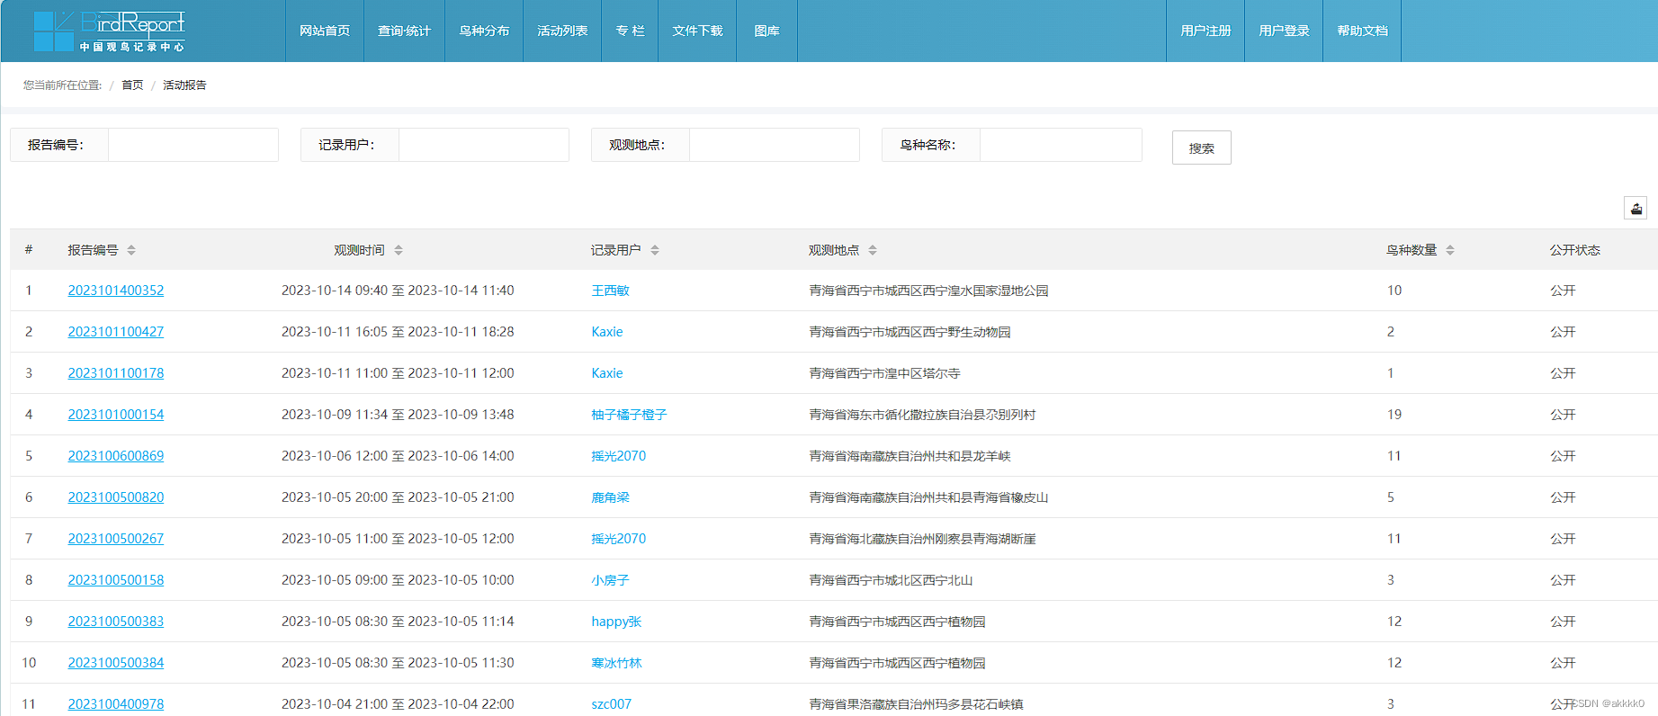Open 帮助文档 page
1658x716 pixels.
1362,31
